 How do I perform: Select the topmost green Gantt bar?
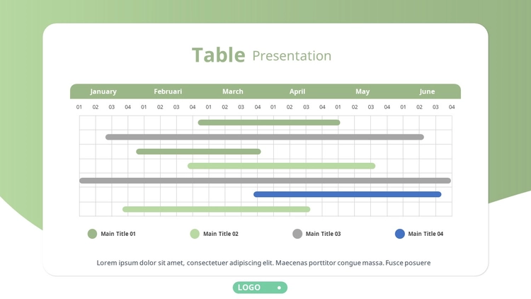point(269,123)
